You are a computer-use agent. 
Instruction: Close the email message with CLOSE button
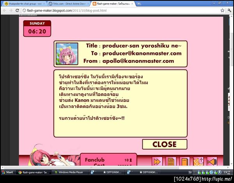165,144
